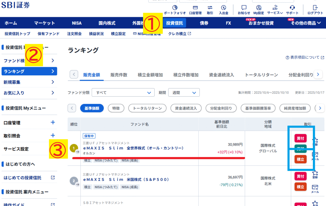Expand 口座管理 with the plus icon
This screenshot has width=326, height=206.
53,122
